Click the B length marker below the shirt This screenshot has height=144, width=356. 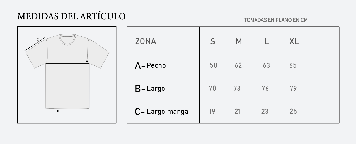click(x=58, y=111)
